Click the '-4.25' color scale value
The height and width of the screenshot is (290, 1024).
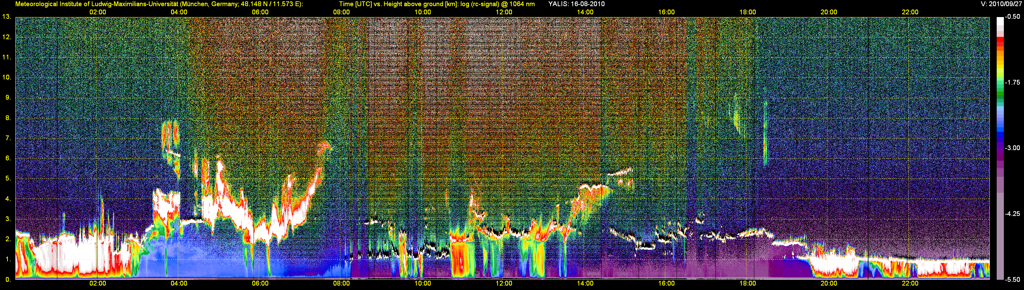click(1012, 214)
